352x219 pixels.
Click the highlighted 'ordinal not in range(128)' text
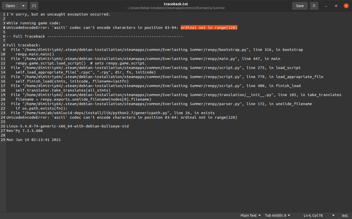coord(209,28)
